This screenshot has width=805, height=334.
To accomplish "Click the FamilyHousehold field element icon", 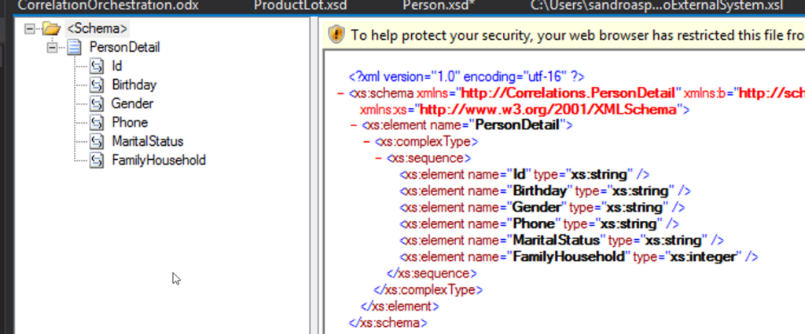I will click(97, 161).
